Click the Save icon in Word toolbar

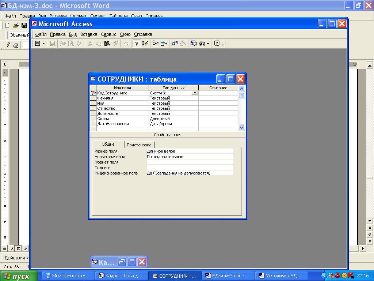(x=24, y=25)
